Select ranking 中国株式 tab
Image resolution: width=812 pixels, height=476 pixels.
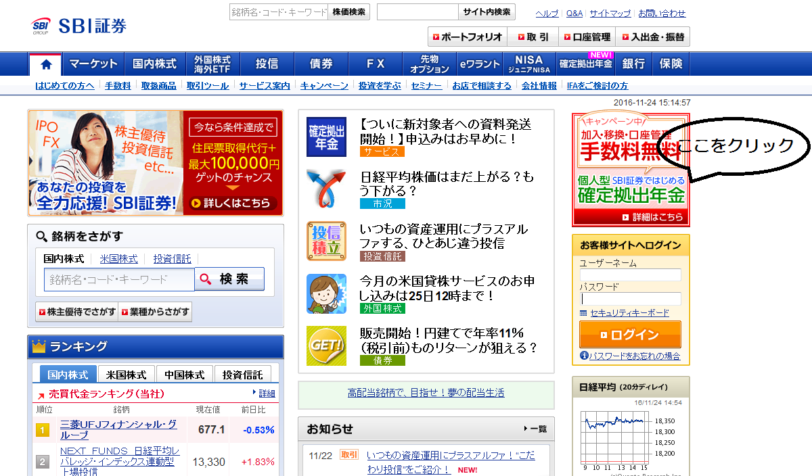click(185, 375)
